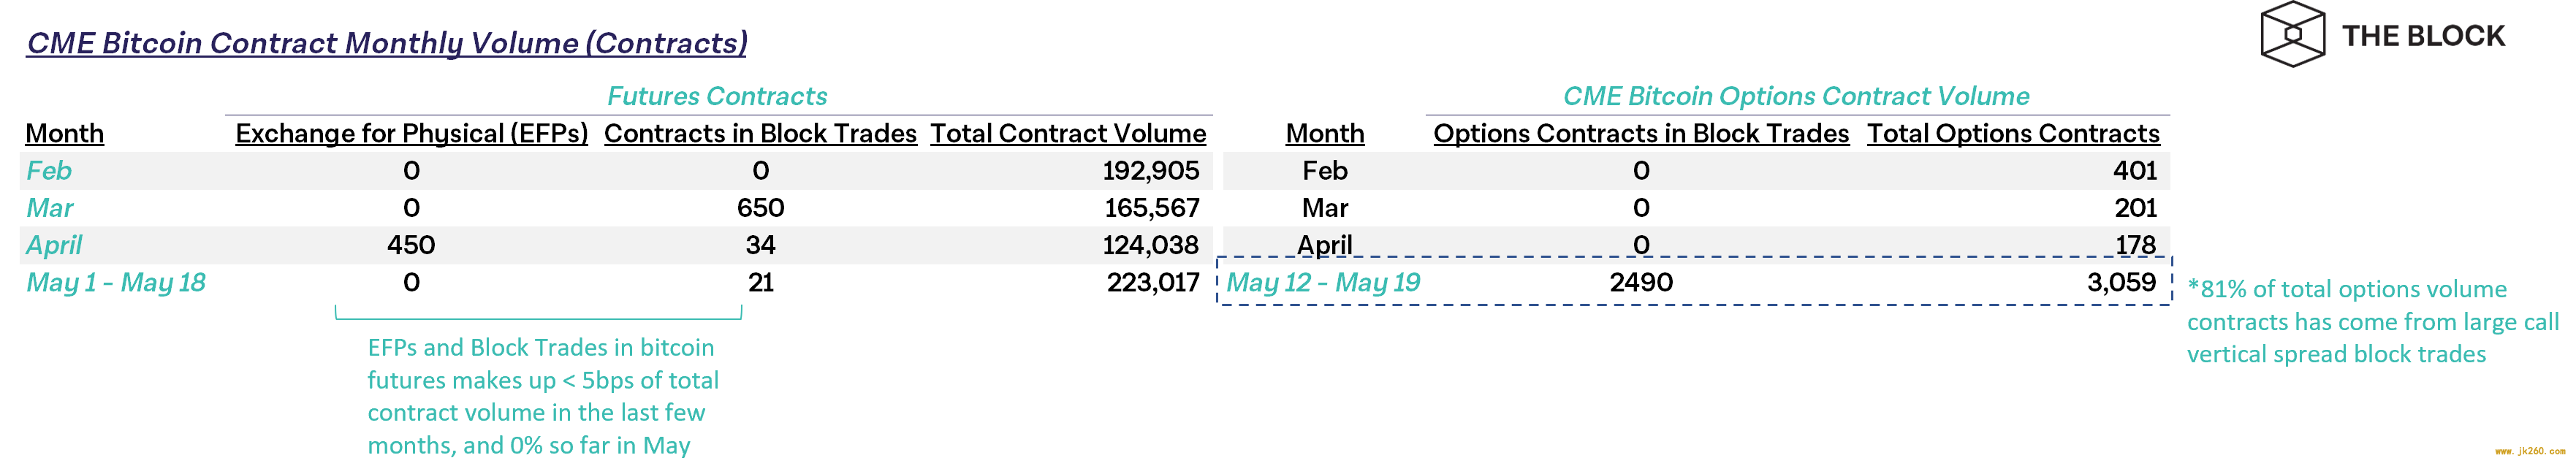The image size is (2576, 466).
Task: Click THE BLOCK brand text
Action: [x=2423, y=36]
